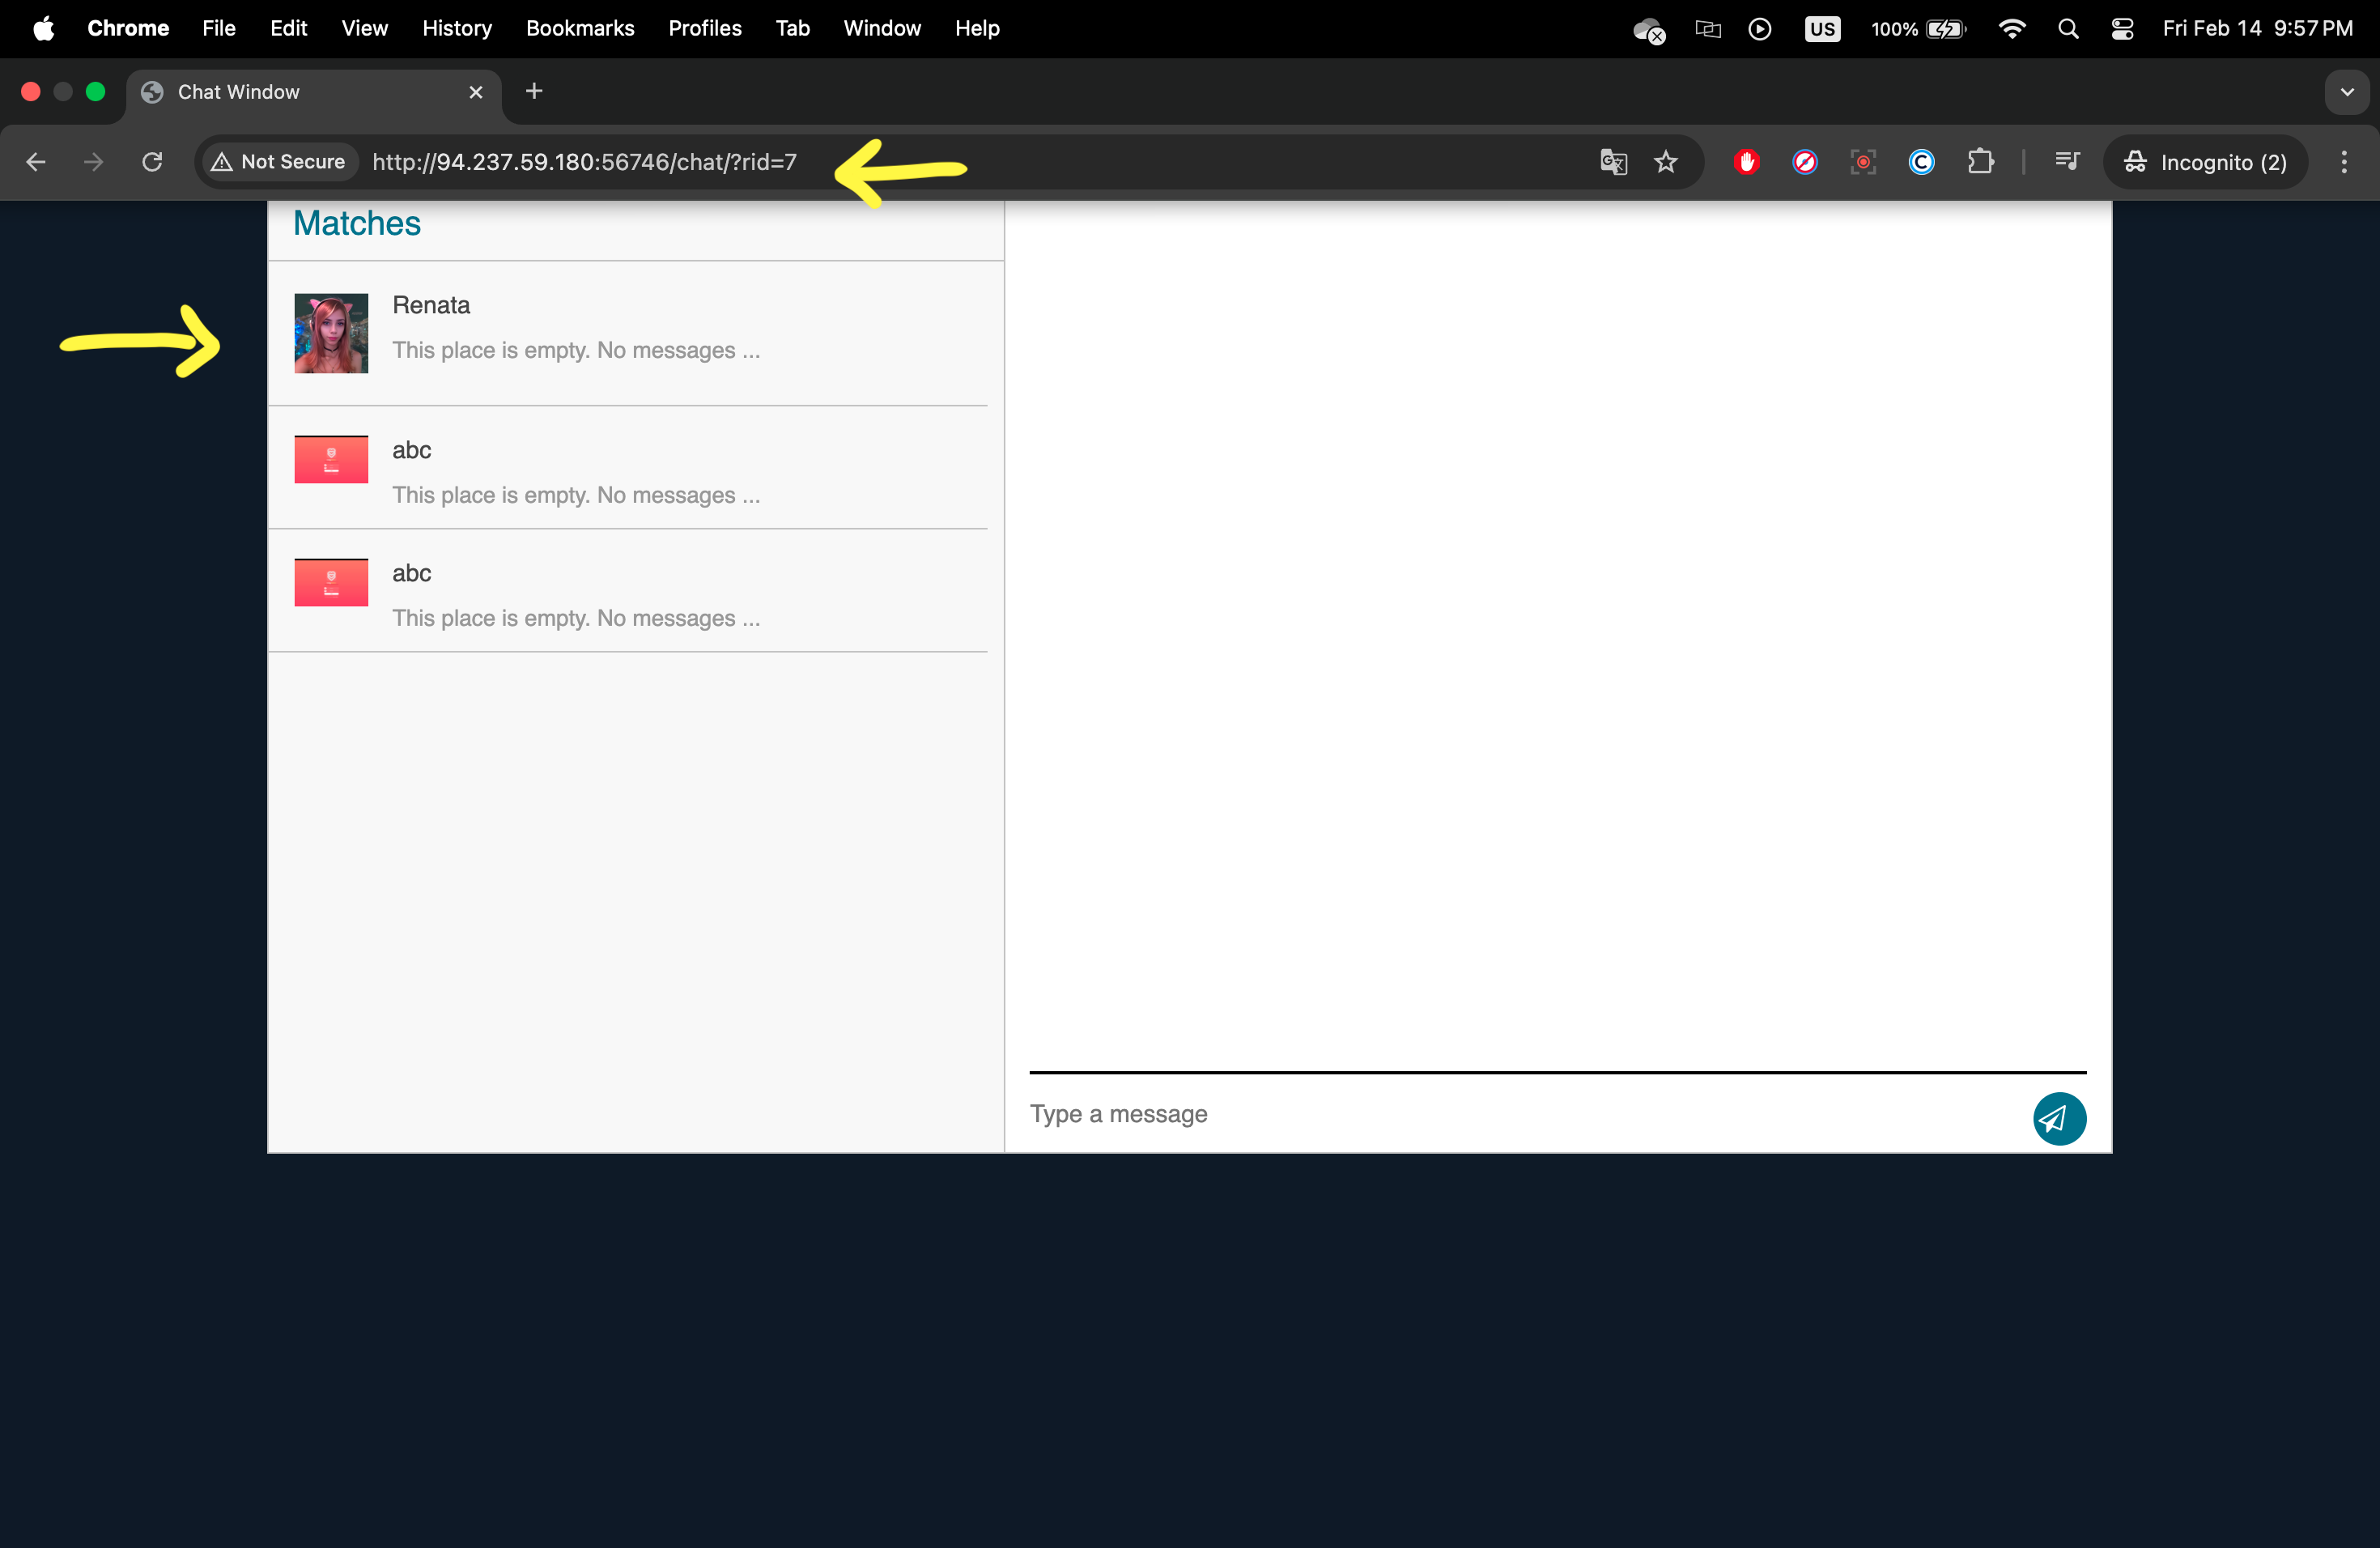The image size is (2380, 1548).
Task: Open the Profiles menu
Action: click(x=705, y=28)
